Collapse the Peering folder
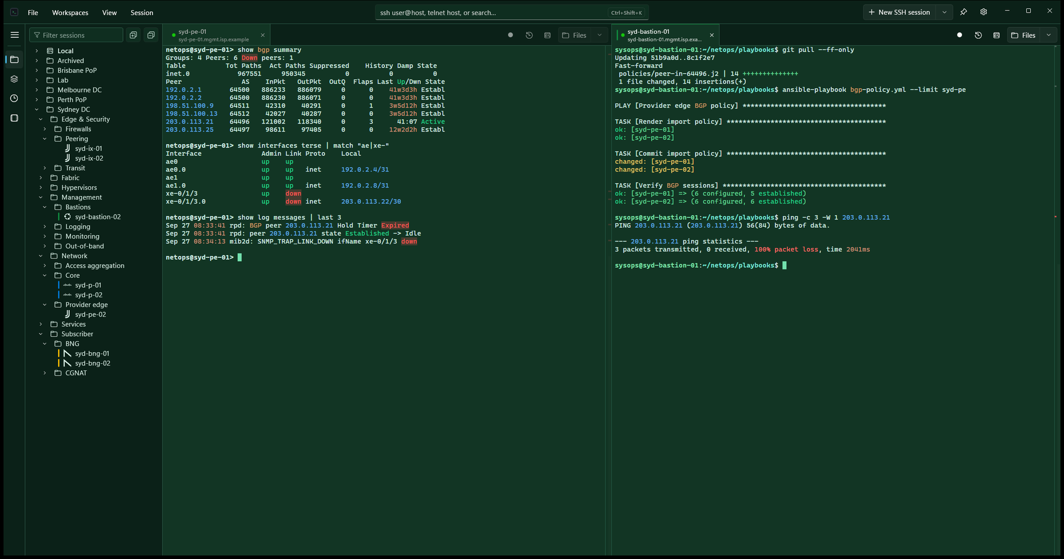Screen dimensions: 1064x559 45,139
